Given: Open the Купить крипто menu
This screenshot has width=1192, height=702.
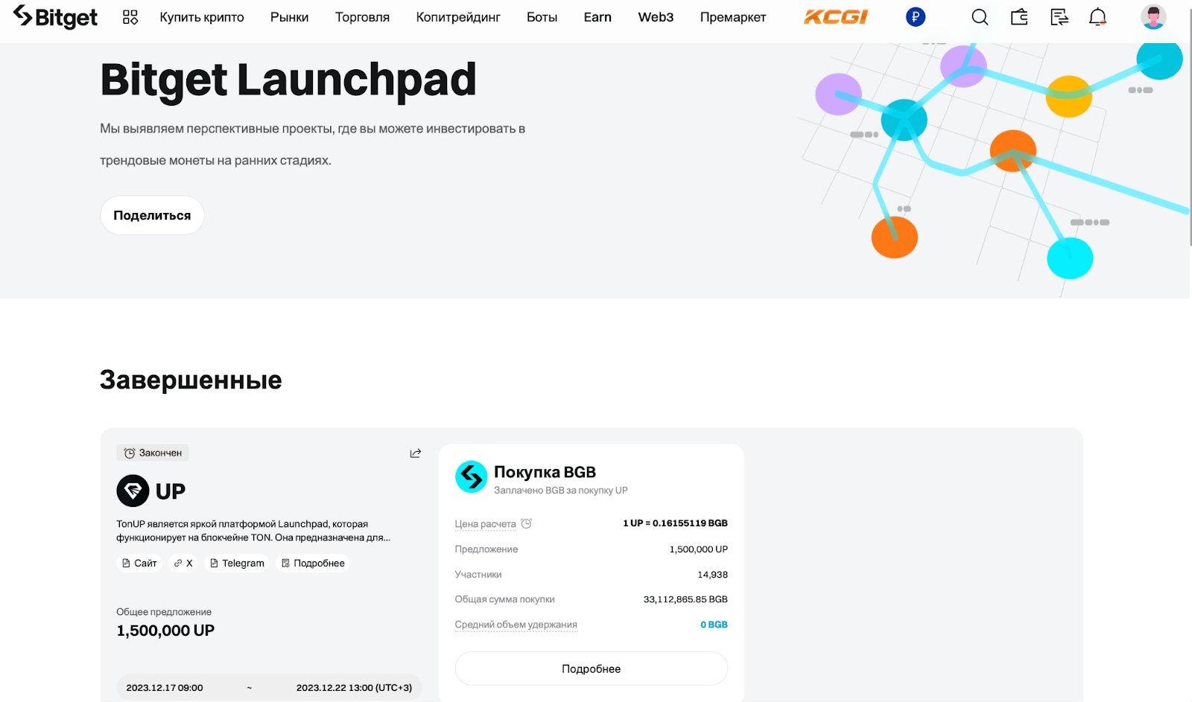Looking at the screenshot, I should click(x=202, y=17).
